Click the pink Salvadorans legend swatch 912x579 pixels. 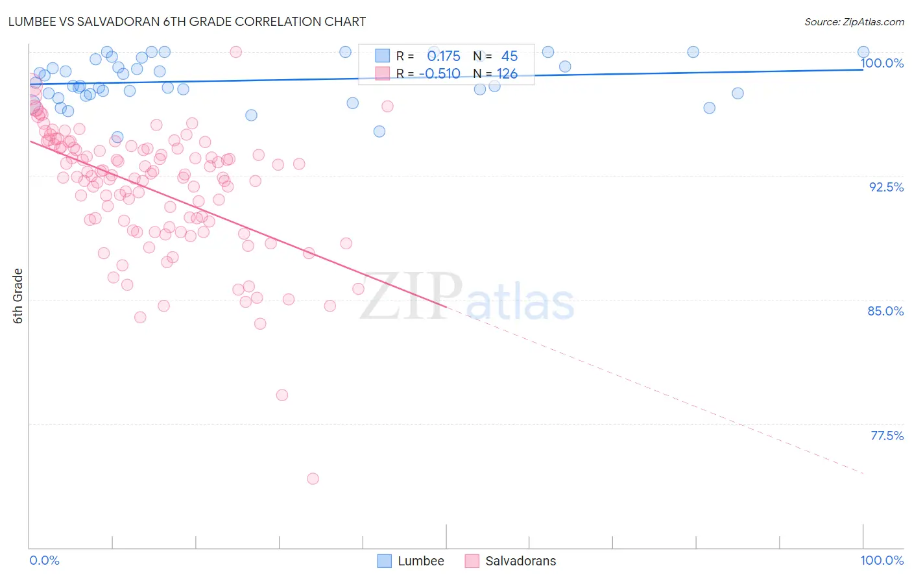click(x=472, y=561)
